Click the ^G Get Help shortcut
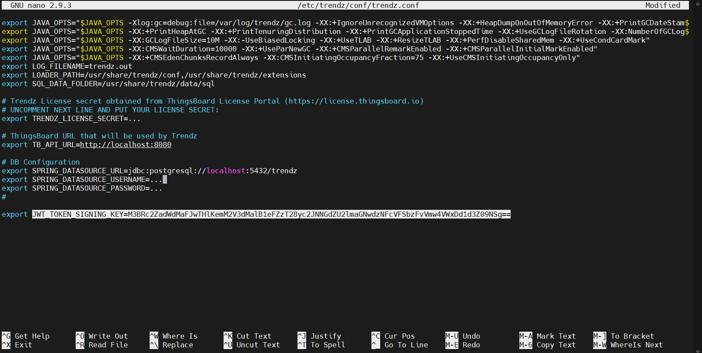The width and height of the screenshot is (702, 353). [26, 336]
